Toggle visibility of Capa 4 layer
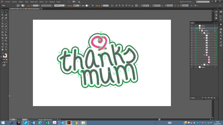This screenshot has width=223, height=125. [192, 28]
